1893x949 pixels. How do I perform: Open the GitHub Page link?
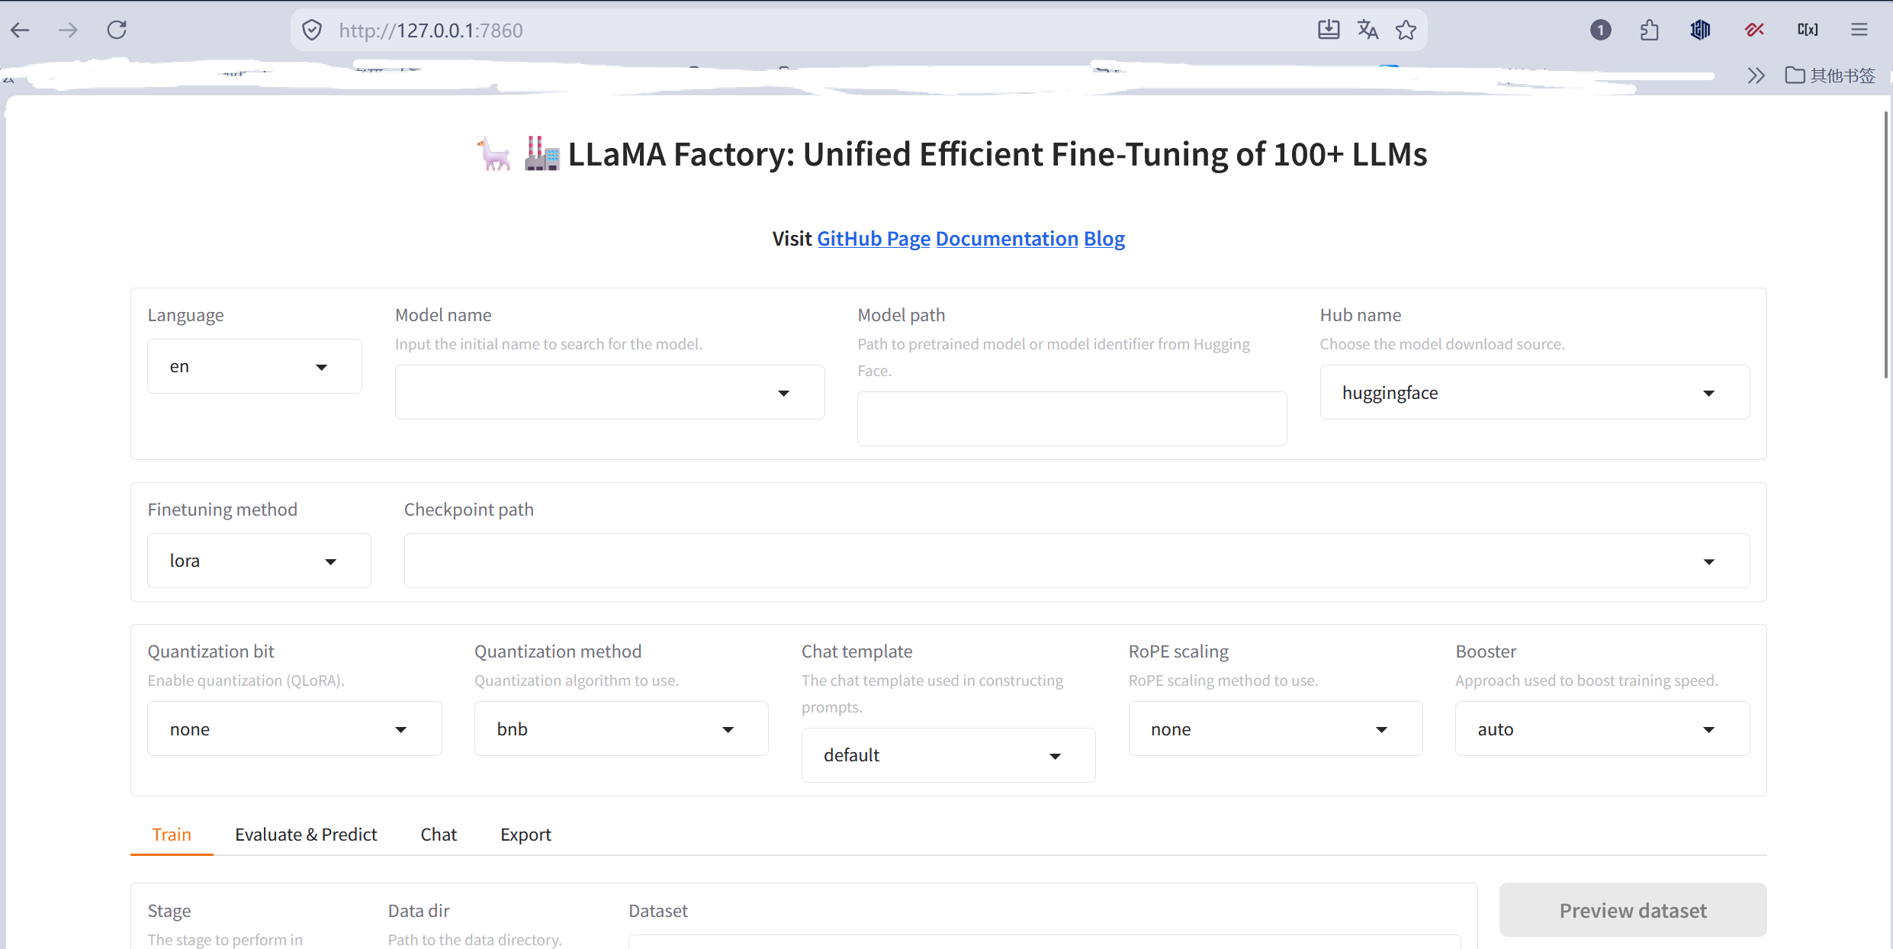point(873,239)
